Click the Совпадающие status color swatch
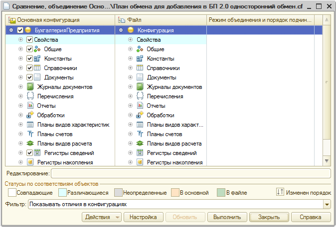The height and width of the screenshot is (227, 336). [x=12, y=192]
